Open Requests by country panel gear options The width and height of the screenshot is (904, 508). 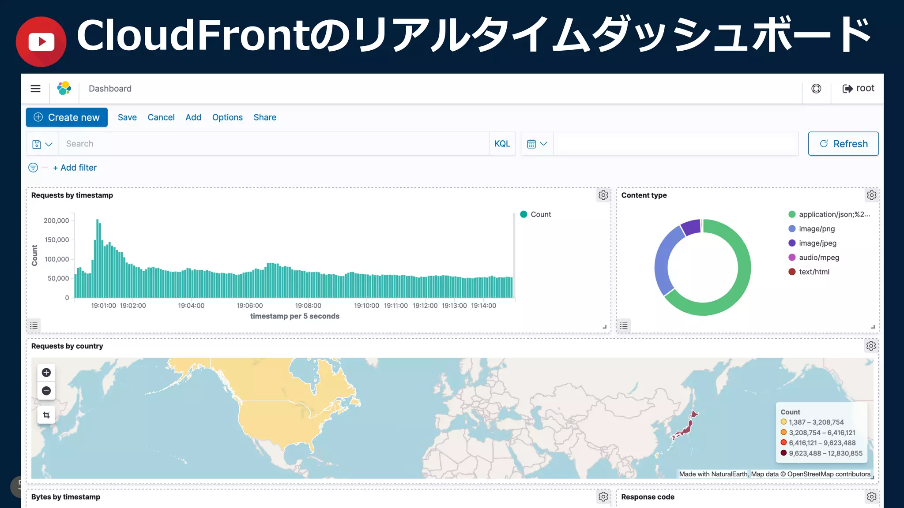pyautogui.click(x=871, y=346)
